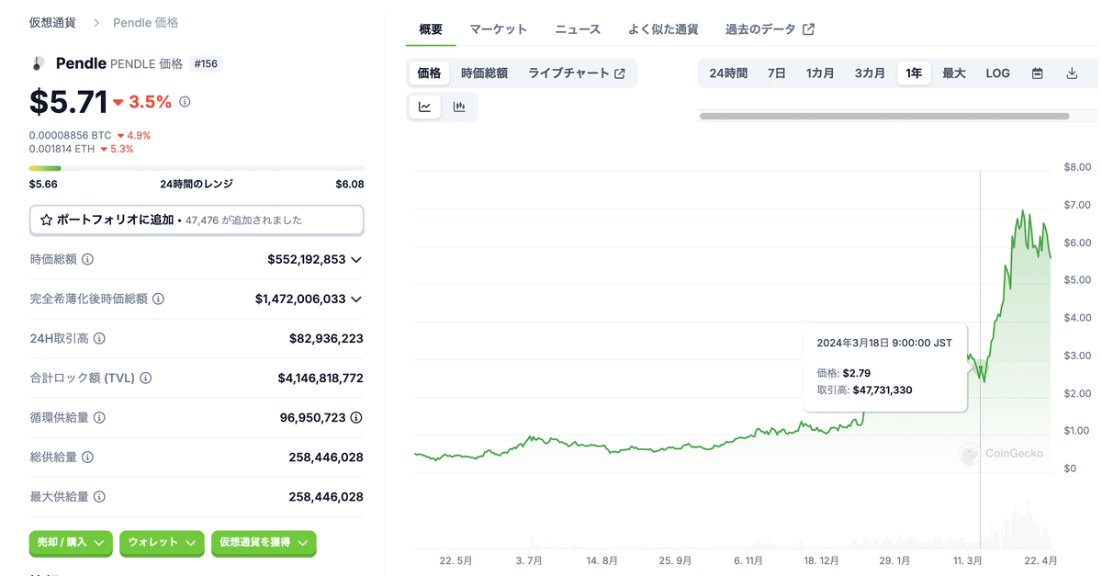Expand the 完全希薄化後時価総額 value chevron
This screenshot has width=1102, height=576.
tap(356, 299)
